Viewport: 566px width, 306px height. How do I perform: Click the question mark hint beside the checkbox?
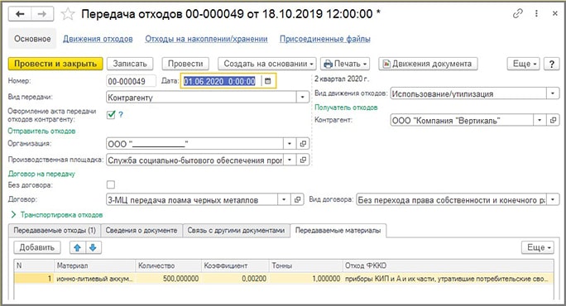121,115
